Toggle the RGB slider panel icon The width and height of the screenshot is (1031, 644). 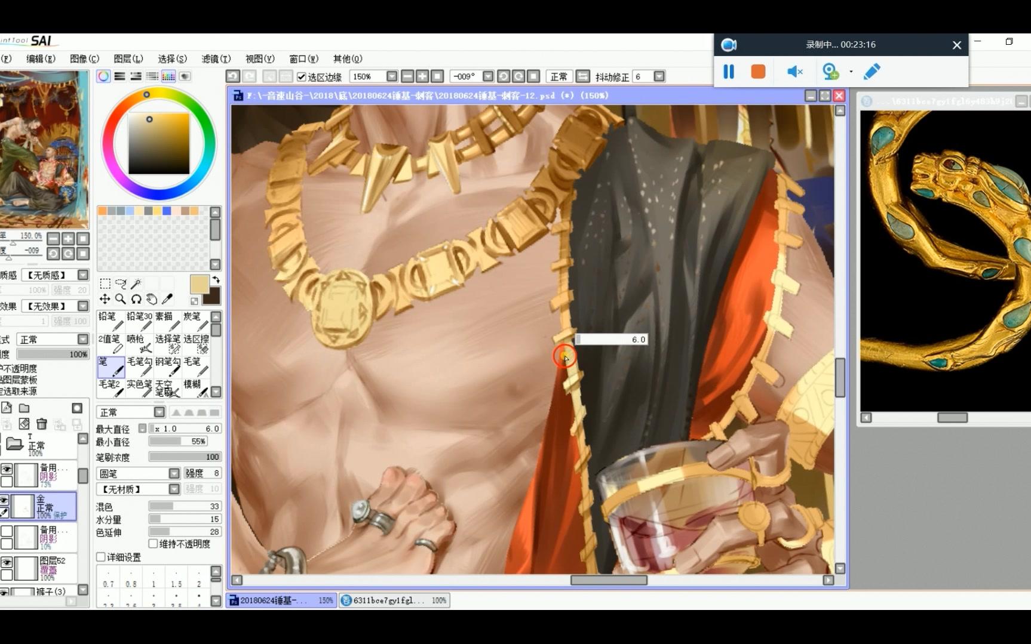120,76
